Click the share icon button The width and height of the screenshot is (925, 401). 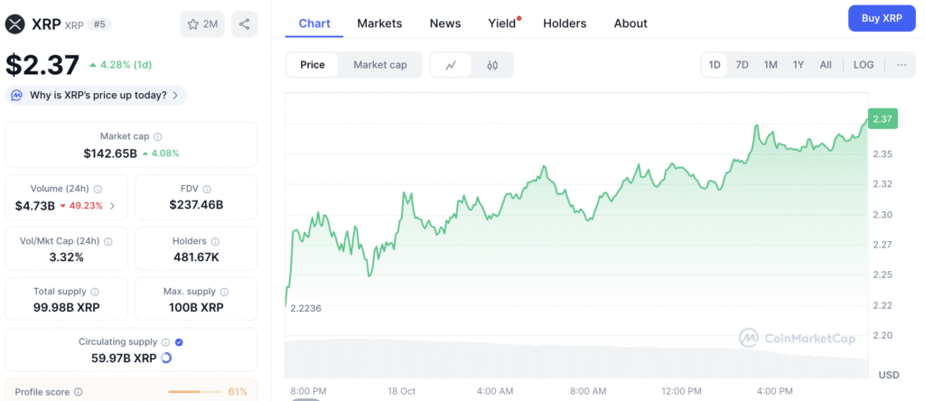(244, 24)
